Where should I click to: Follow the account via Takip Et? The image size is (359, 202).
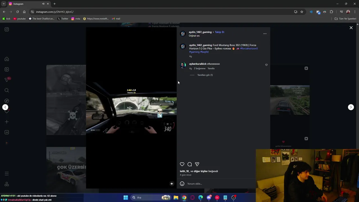tap(220, 32)
